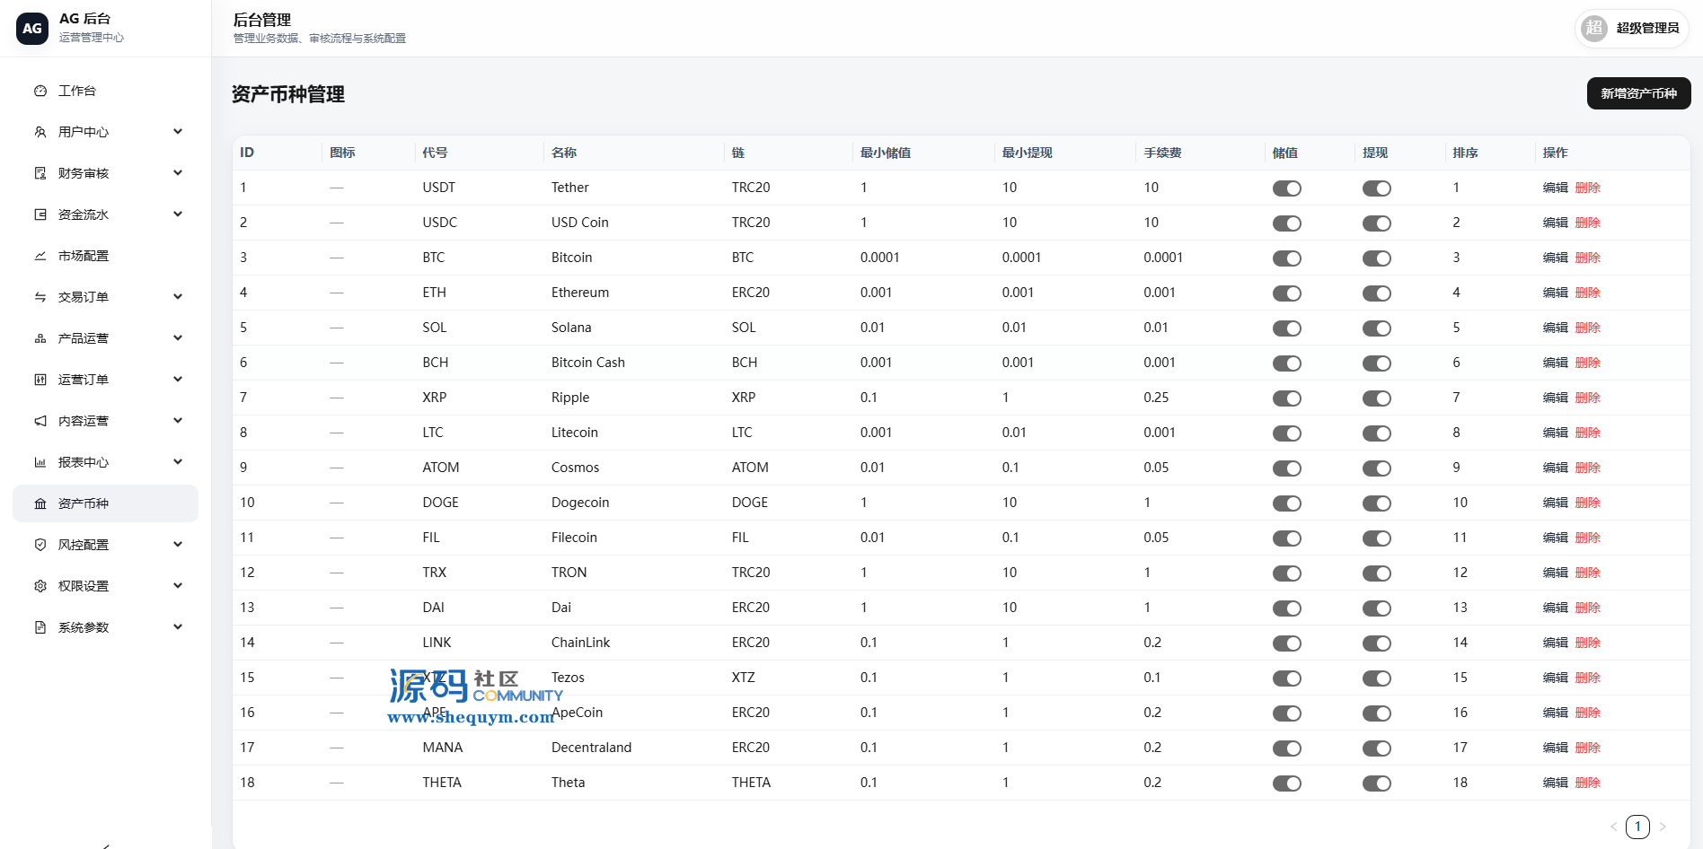Click the trade orders swap icon

point(40,297)
